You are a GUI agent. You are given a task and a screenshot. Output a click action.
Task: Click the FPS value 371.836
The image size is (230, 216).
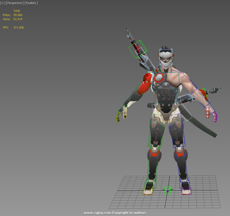19,27
